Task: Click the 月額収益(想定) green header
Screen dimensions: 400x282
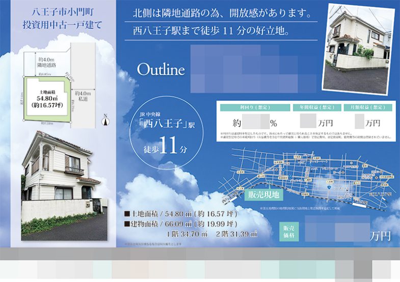Action: click(371, 107)
